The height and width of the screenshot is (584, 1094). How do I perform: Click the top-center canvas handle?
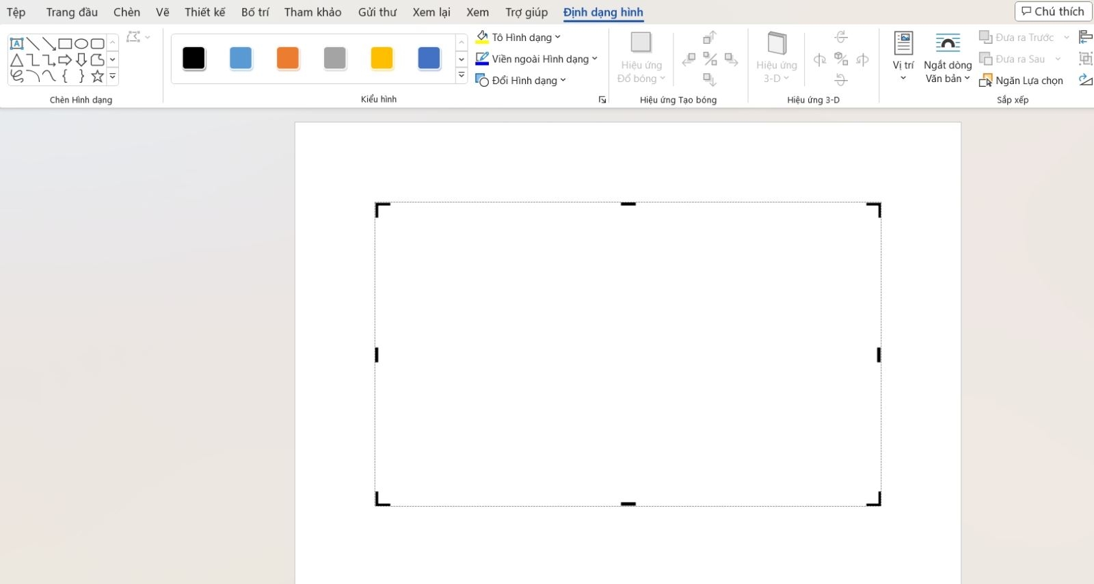[628, 204]
